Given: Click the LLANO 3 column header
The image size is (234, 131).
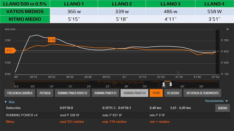Looking at the screenshot, I should coord(170,4).
